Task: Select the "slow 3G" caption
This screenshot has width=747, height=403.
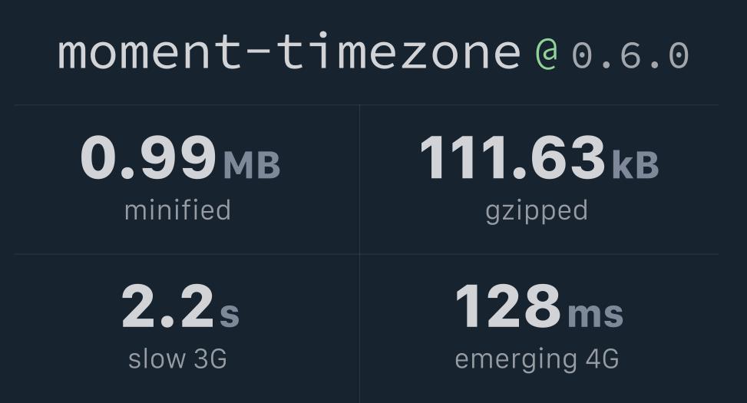Action: (177, 358)
